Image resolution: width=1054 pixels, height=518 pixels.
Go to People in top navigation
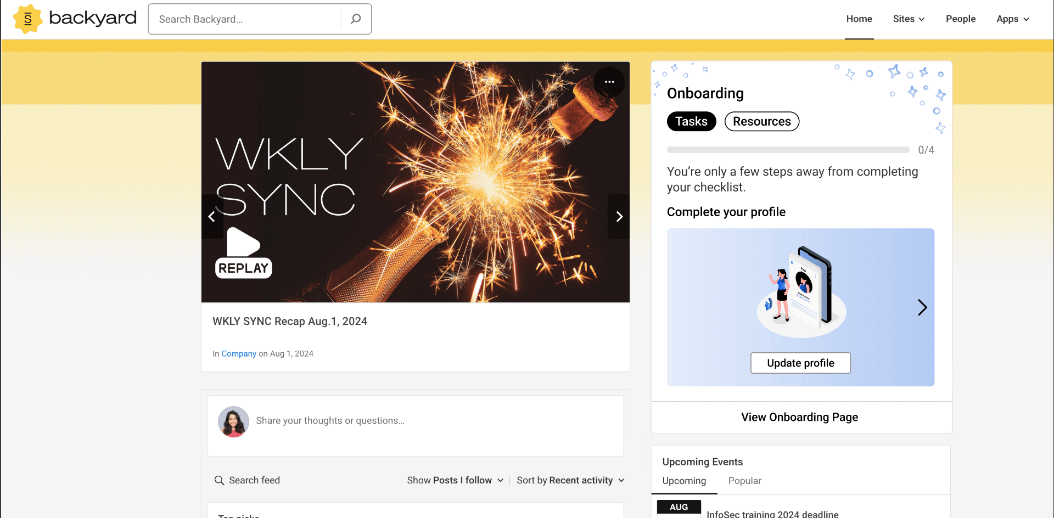[x=960, y=19]
